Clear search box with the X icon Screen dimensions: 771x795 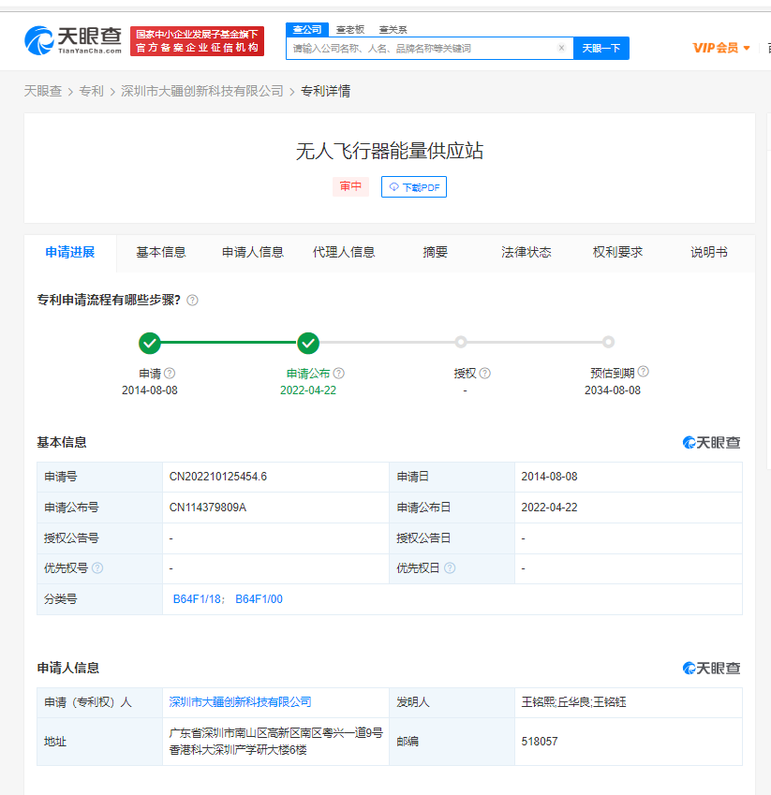[561, 48]
